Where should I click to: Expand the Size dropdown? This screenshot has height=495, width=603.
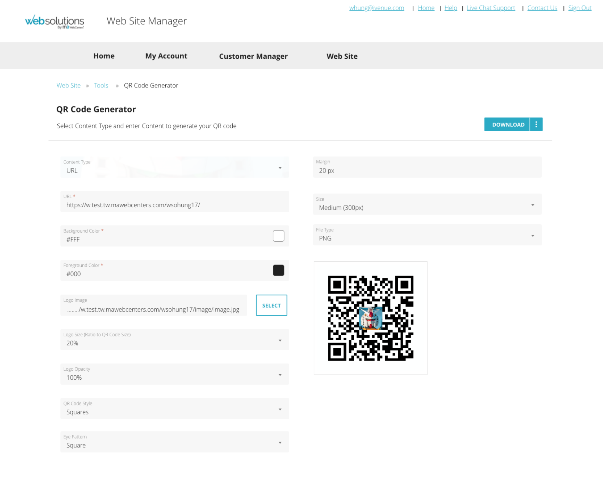point(427,204)
